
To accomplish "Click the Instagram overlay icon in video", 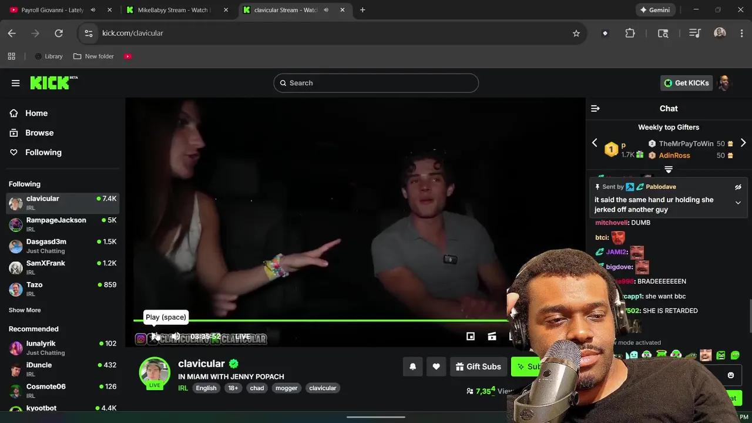I will [140, 339].
